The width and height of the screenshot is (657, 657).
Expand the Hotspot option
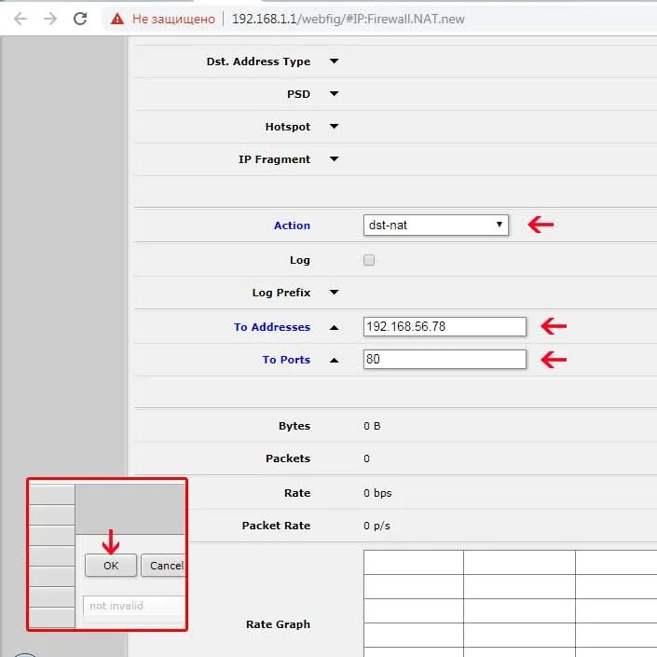click(334, 126)
